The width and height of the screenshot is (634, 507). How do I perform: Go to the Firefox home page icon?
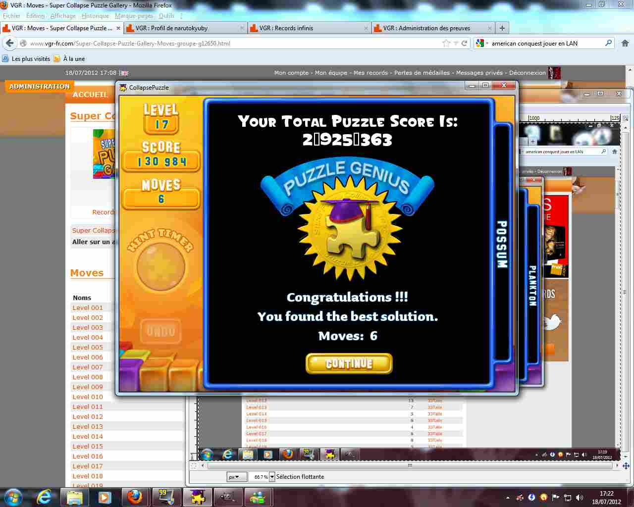point(625,43)
